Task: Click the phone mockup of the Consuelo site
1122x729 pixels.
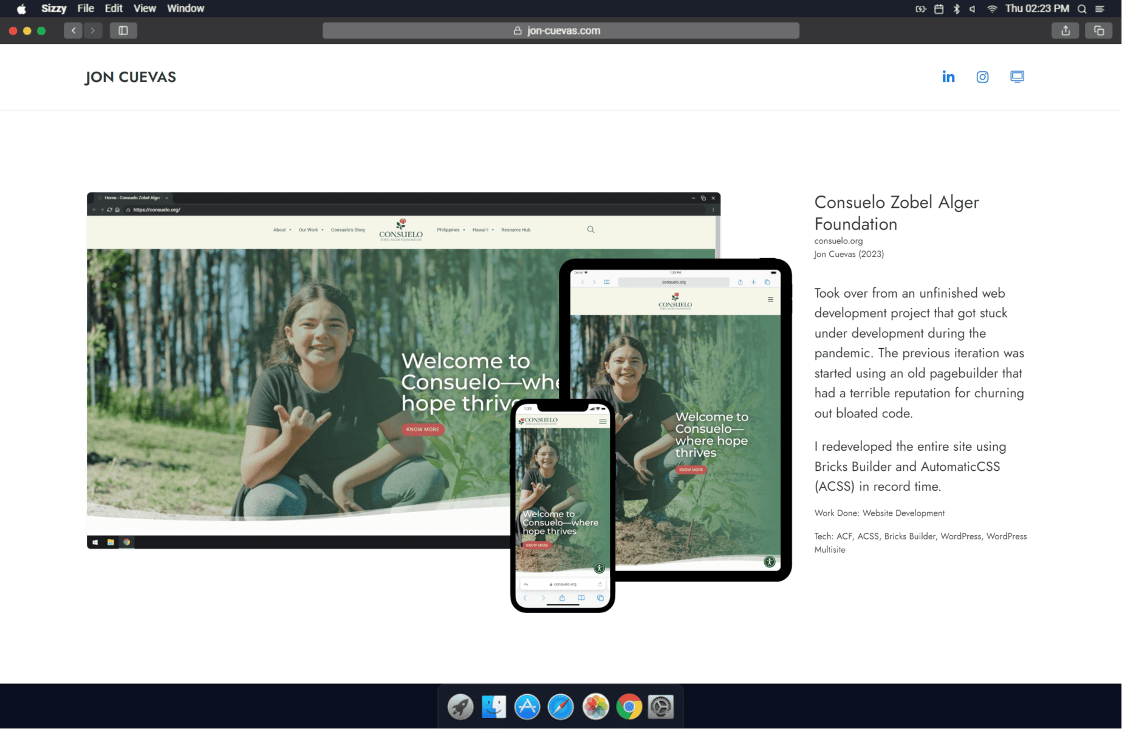Action: point(563,505)
